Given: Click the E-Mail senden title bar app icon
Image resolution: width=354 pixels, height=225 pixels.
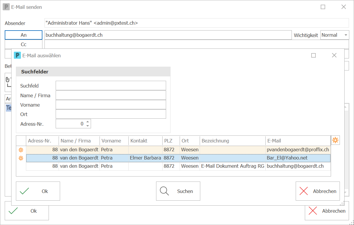Looking at the screenshot, I should (x=6, y=7).
